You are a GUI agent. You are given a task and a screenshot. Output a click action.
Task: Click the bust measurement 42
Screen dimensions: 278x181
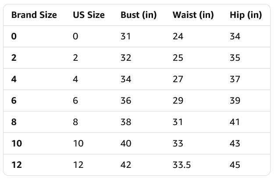(x=126, y=165)
